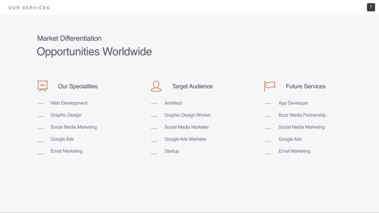This screenshot has height=213, width=379.
Task: Select the Target Audience heading
Action: tap(192, 86)
